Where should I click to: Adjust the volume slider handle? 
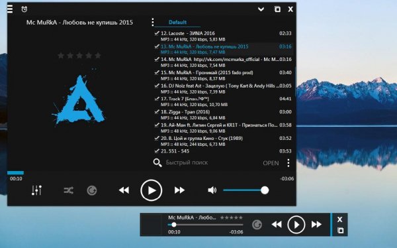pos(265,190)
